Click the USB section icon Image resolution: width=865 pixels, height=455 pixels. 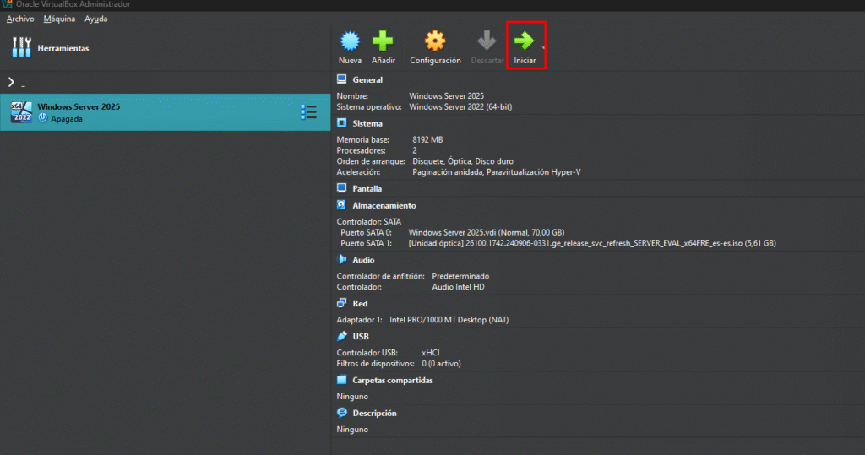click(x=341, y=336)
